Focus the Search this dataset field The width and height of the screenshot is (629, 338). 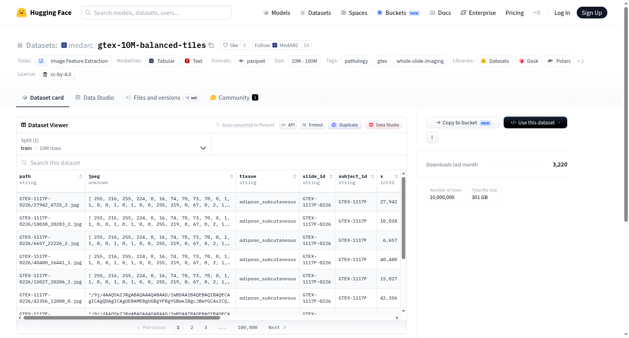coord(212,163)
